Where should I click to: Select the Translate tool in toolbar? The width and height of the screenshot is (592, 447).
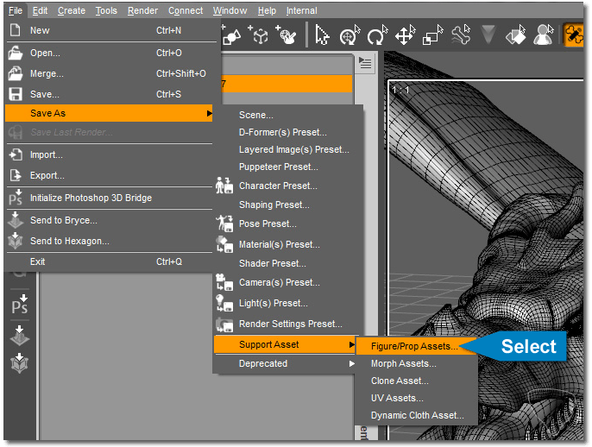(405, 35)
